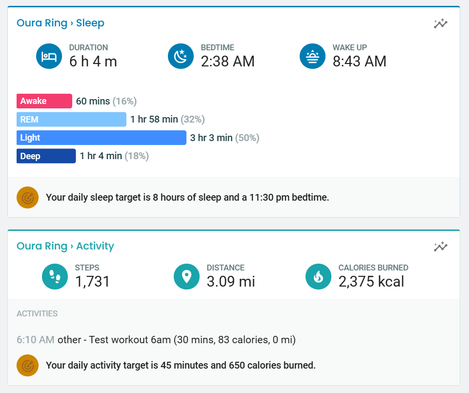Click the Light sleep progress bar
This screenshot has height=393, width=469.
click(102, 138)
